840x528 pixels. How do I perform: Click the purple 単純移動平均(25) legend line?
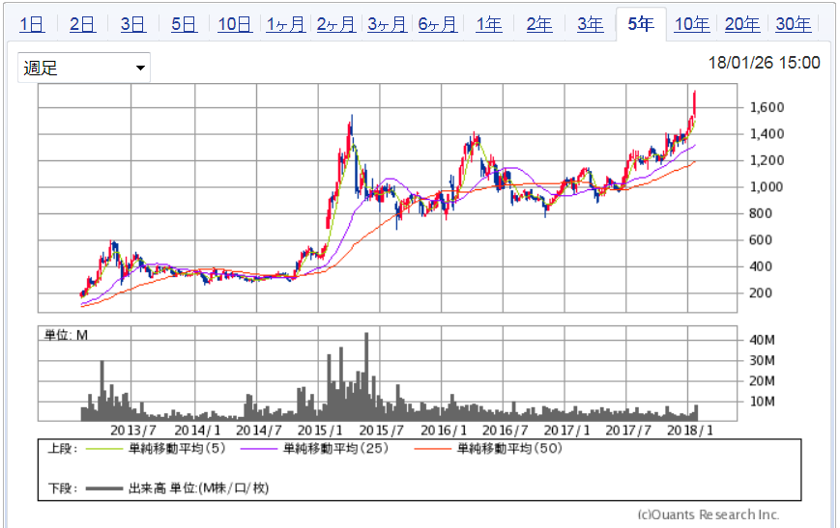259,448
